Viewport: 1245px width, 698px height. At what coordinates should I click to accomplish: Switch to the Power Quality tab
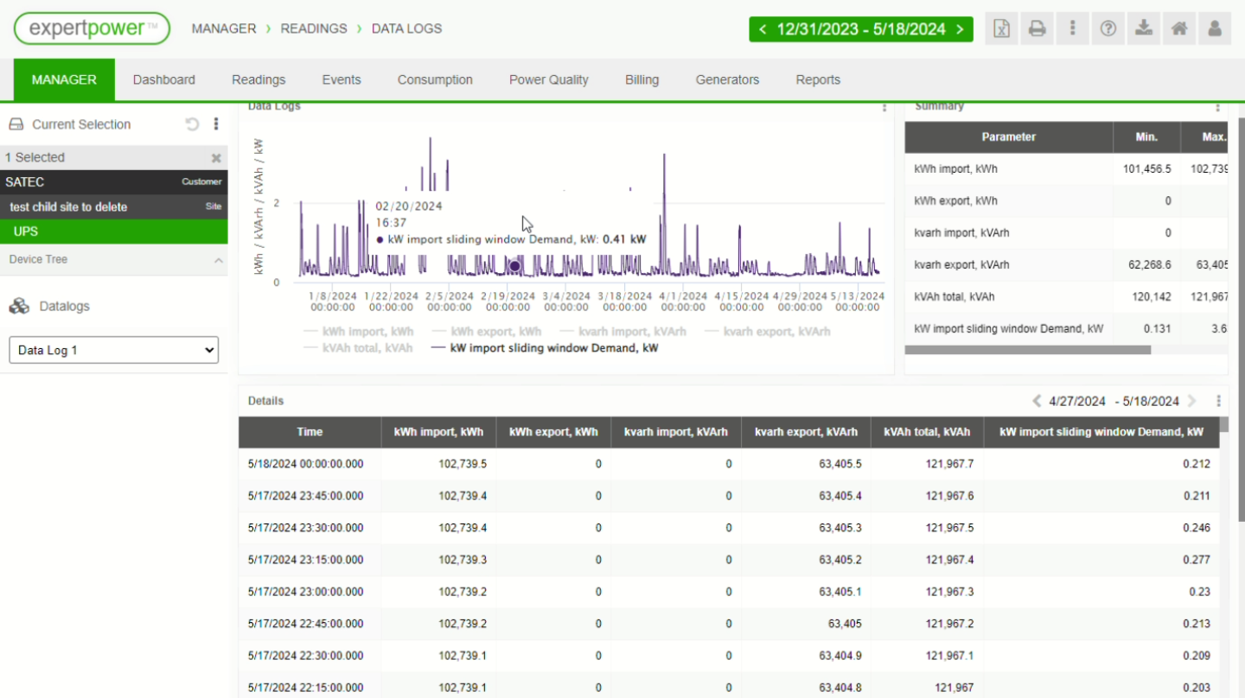pos(548,79)
